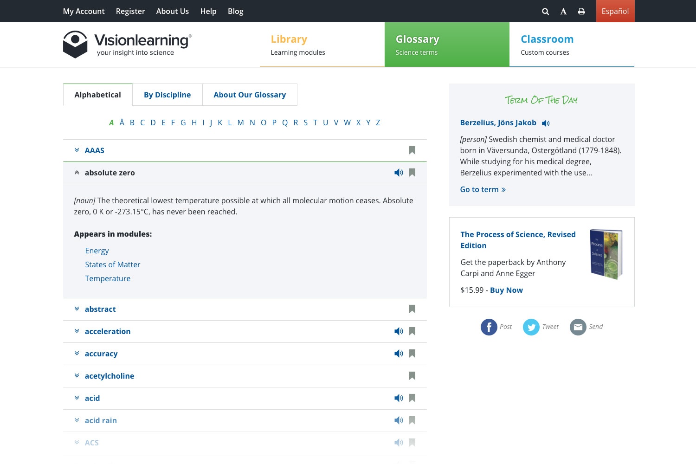Screen dimensions: 696x464
Task: Open My Account in the top menu
Action: (x=84, y=11)
